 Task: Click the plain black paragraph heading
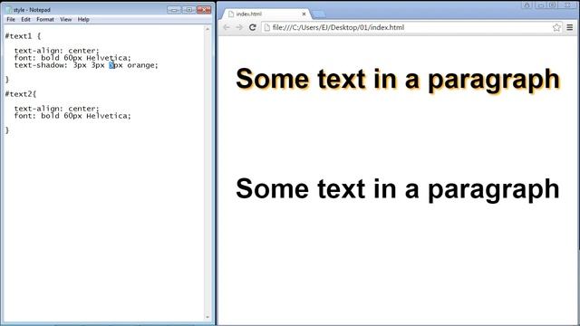pyautogui.click(x=398, y=189)
